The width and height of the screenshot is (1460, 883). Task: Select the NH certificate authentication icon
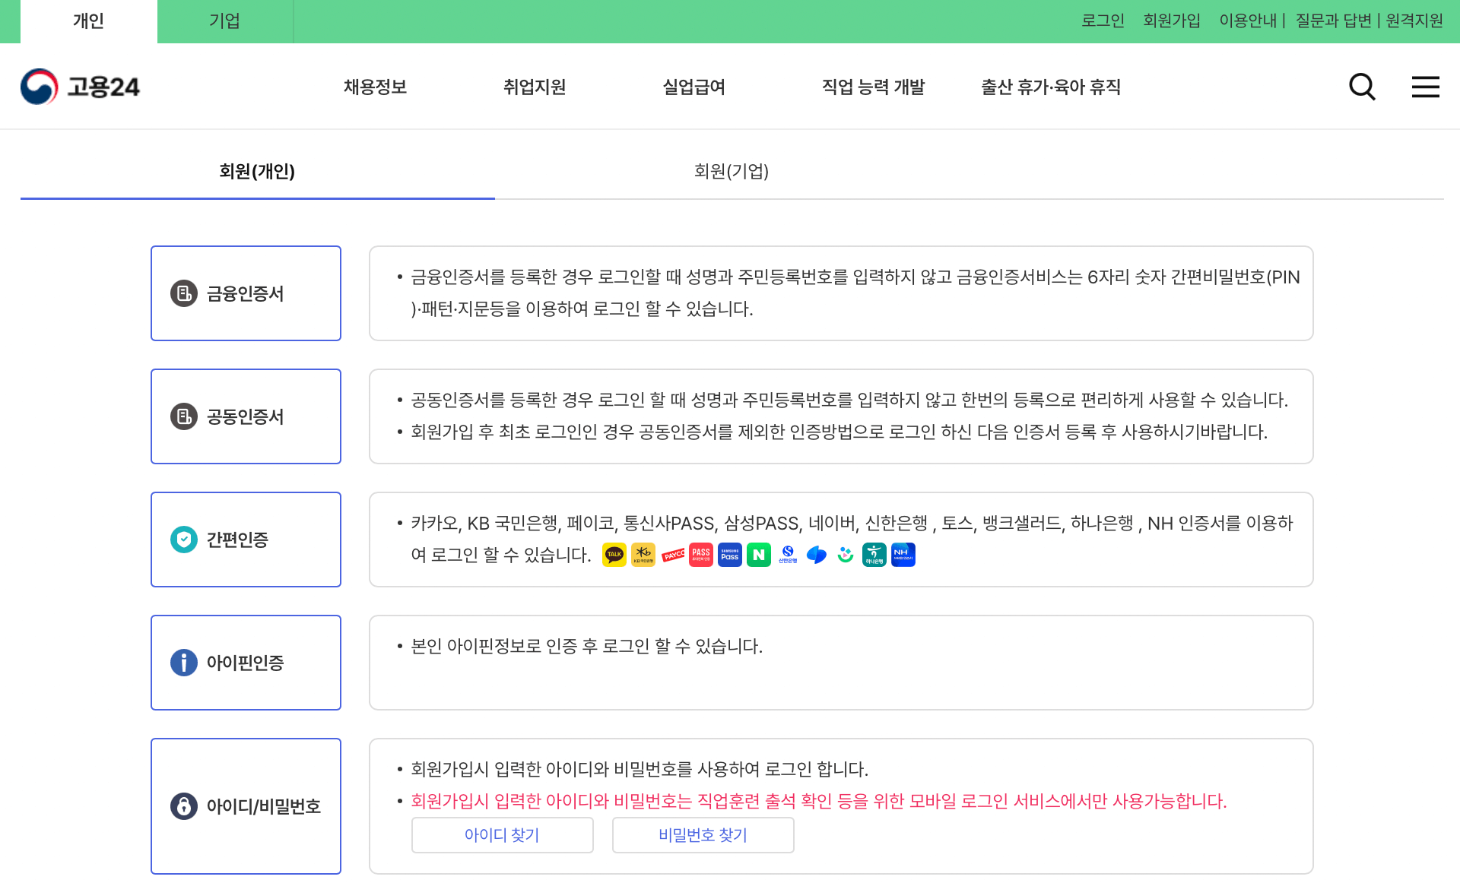[x=903, y=555]
